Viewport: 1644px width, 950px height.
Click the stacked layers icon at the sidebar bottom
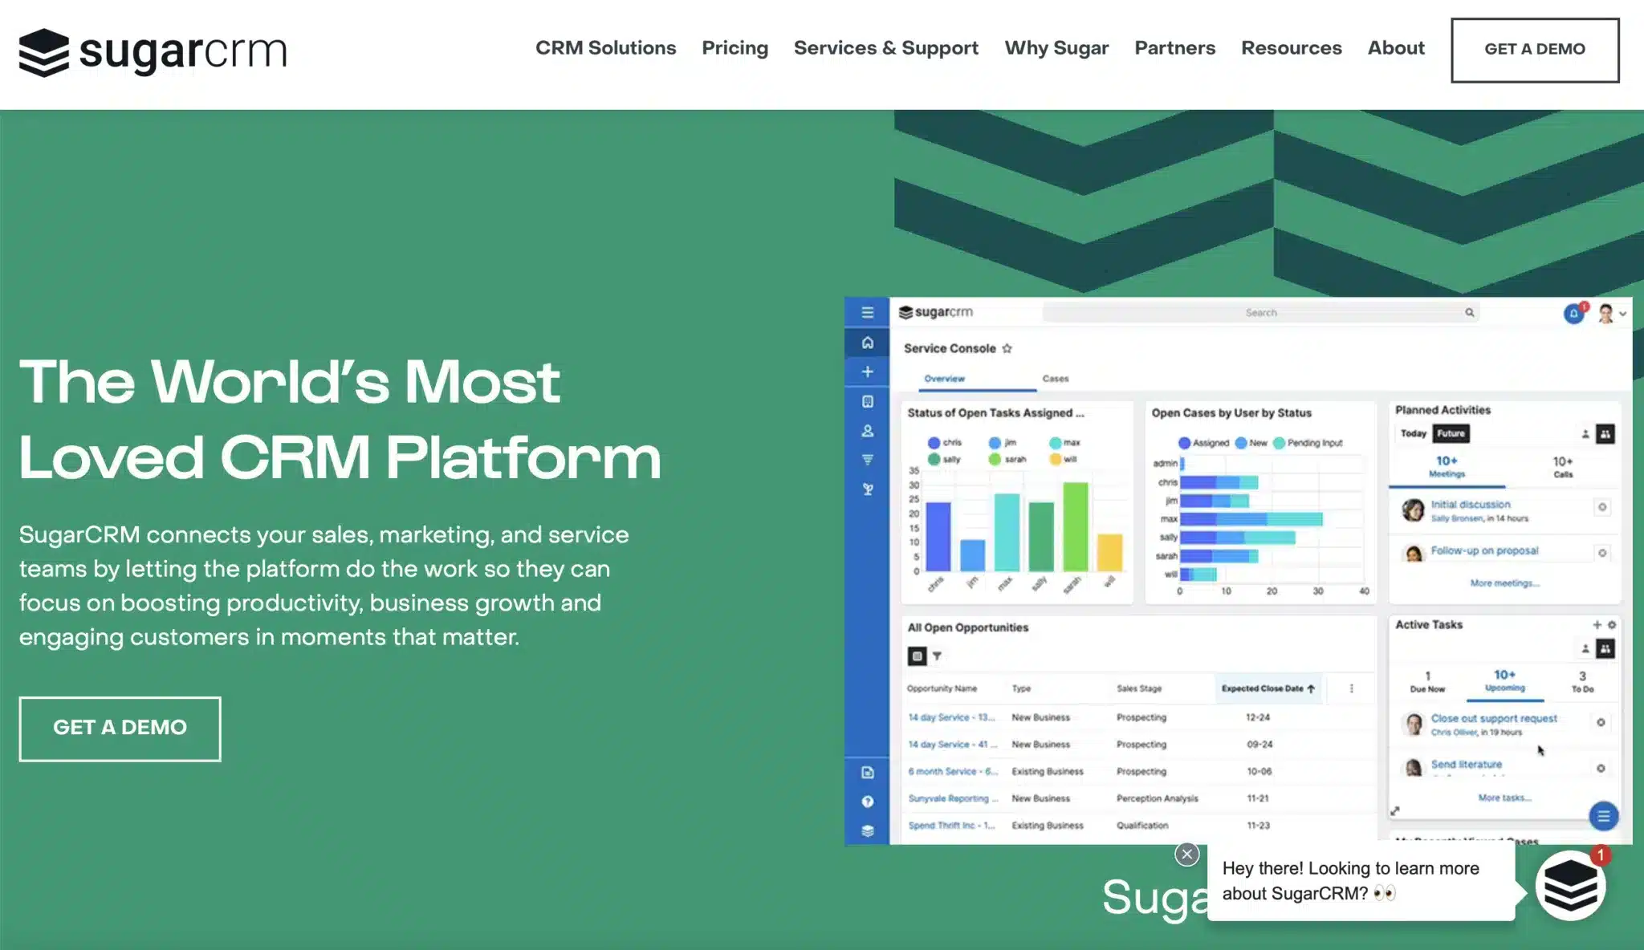(867, 831)
